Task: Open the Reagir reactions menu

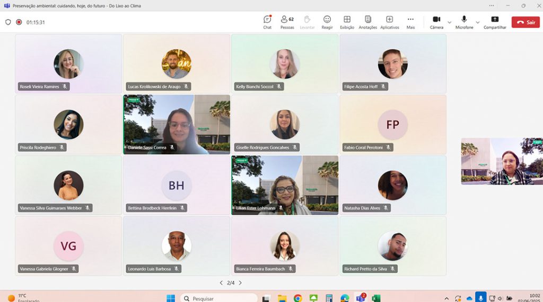Action: pos(327,22)
